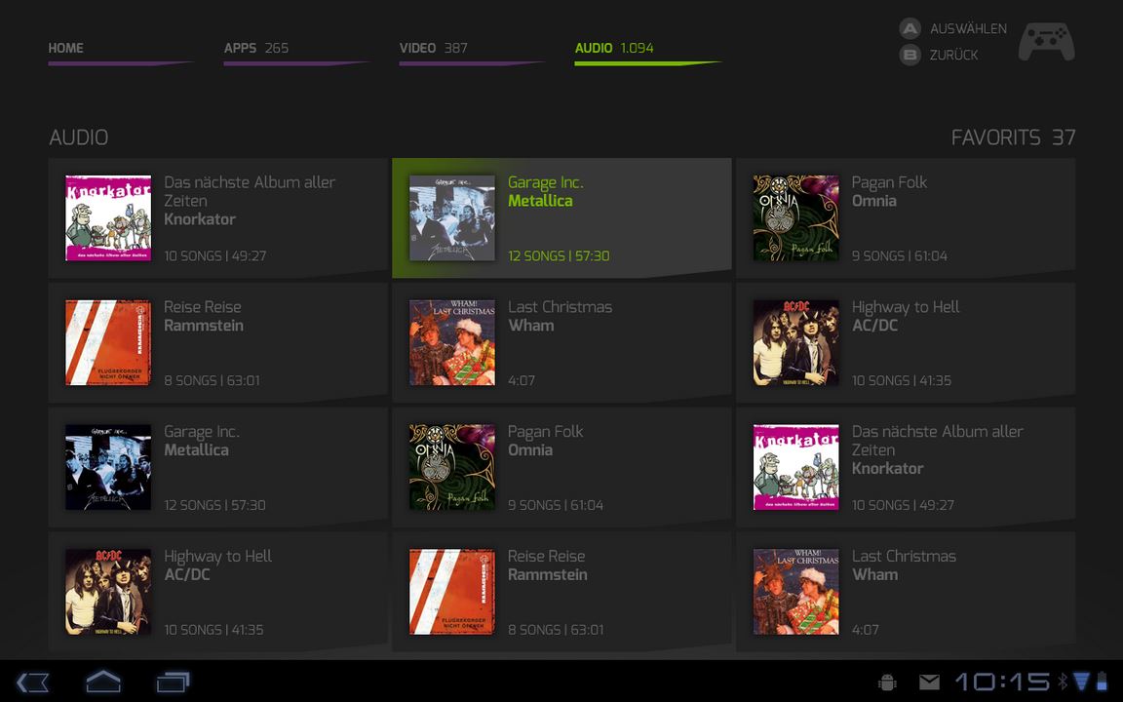Click the AUSWÄHLEN label

click(968, 28)
